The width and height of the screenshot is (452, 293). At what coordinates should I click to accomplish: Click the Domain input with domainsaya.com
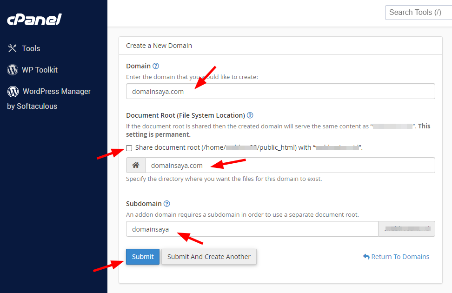tap(280, 92)
